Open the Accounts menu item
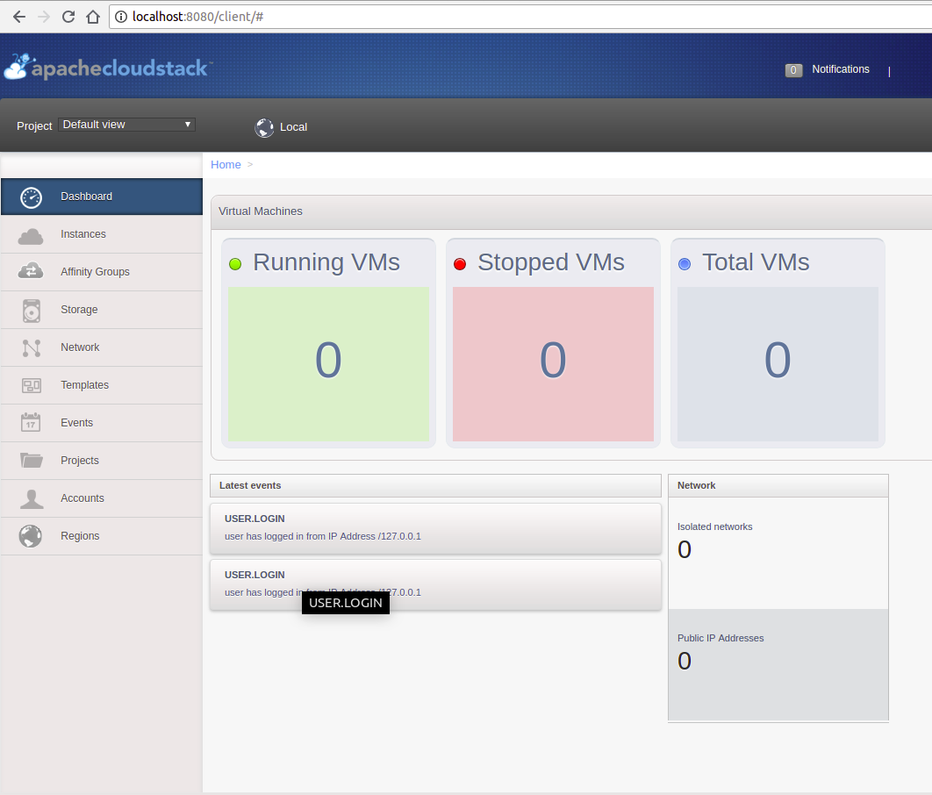Viewport: 932px width, 795px height. click(x=102, y=498)
